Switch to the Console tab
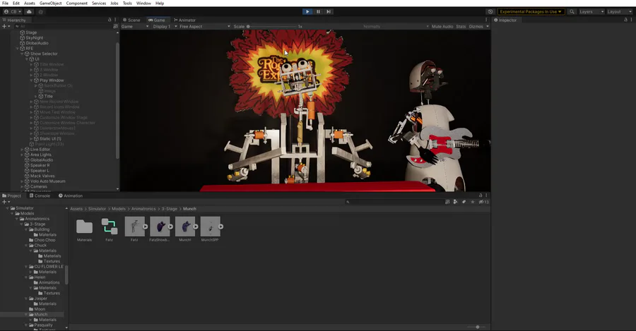Viewport: 636px width, 331px height. [40, 195]
